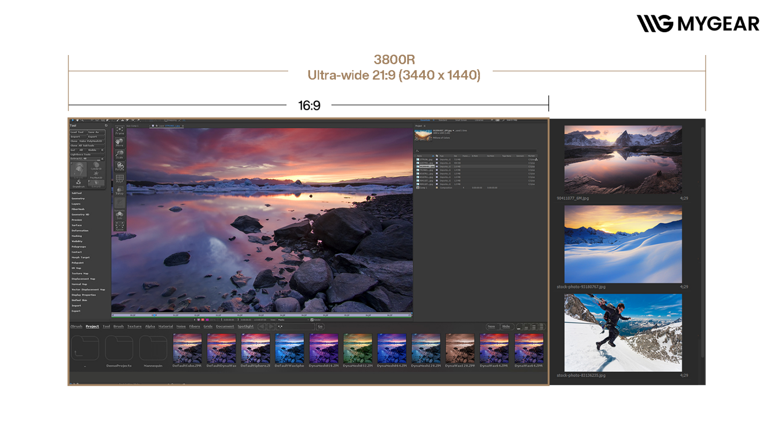Screen dimensions: 774x435
Task: Toggle the PolyF wireframe icon
Action: click(x=120, y=178)
